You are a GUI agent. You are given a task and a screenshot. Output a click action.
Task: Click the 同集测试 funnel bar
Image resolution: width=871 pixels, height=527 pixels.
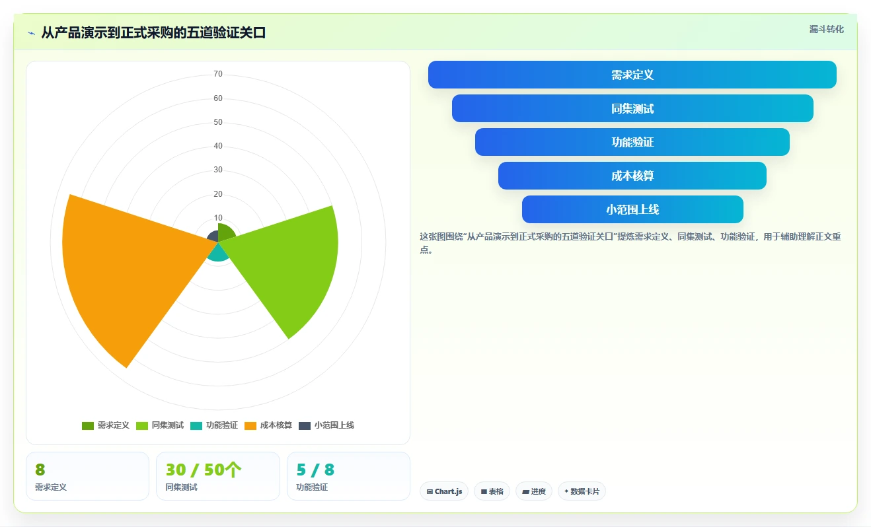click(x=632, y=108)
